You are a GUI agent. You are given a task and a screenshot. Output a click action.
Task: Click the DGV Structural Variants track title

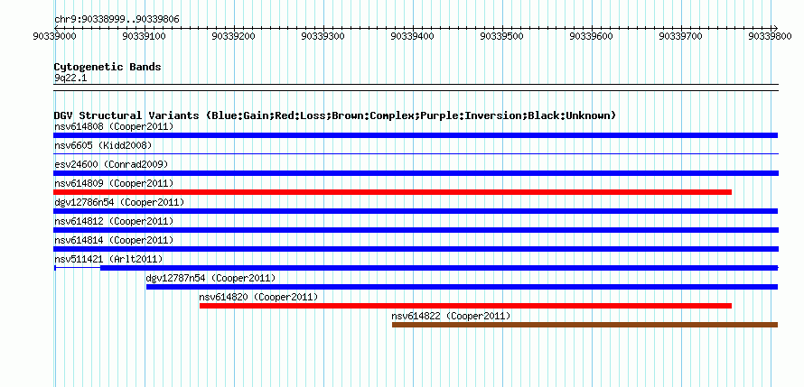click(x=334, y=115)
